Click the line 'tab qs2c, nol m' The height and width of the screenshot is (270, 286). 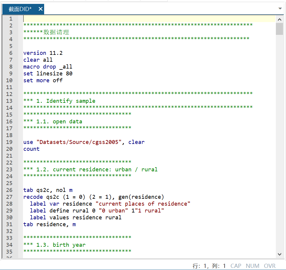(x=48, y=190)
